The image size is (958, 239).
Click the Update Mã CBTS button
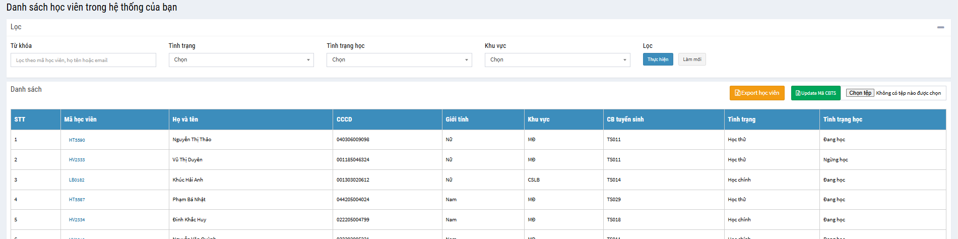tap(815, 93)
